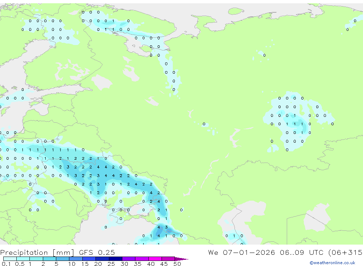Click the 15–20 mm legend color box
Screen dimensions: 363x266
point(89,259)
